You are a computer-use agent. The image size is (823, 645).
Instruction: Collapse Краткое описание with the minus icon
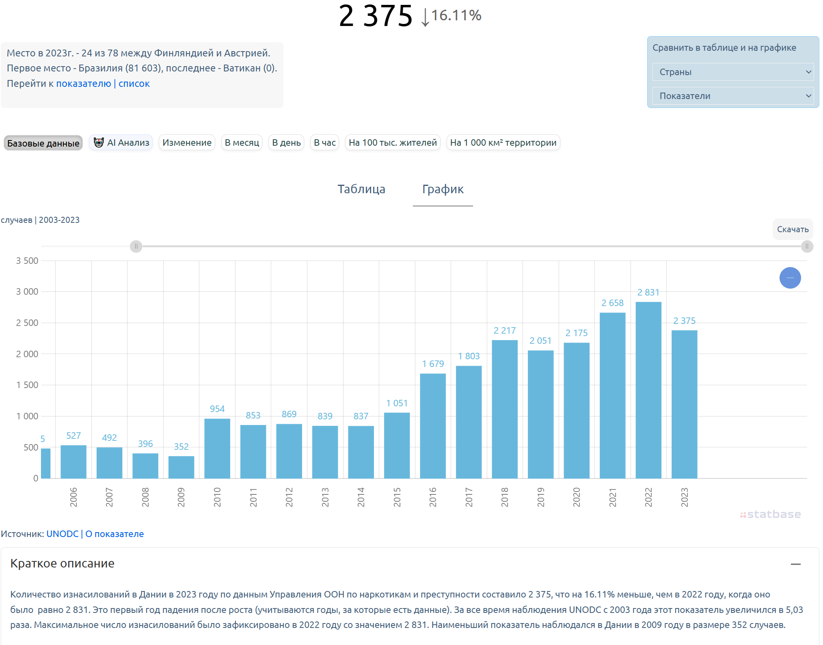pyautogui.click(x=795, y=564)
